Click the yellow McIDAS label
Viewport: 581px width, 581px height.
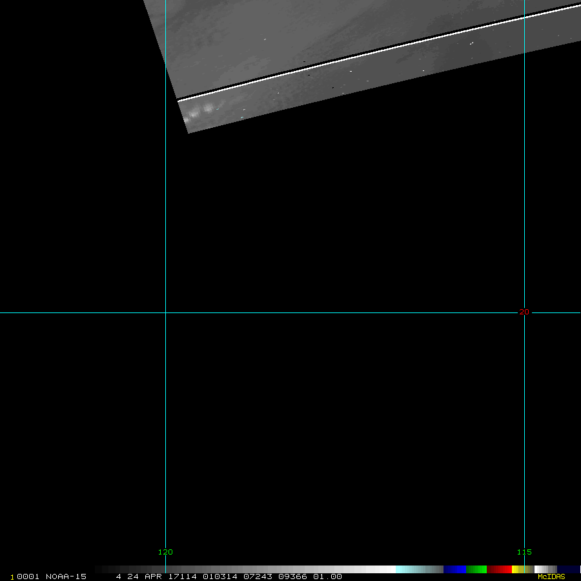point(551,576)
